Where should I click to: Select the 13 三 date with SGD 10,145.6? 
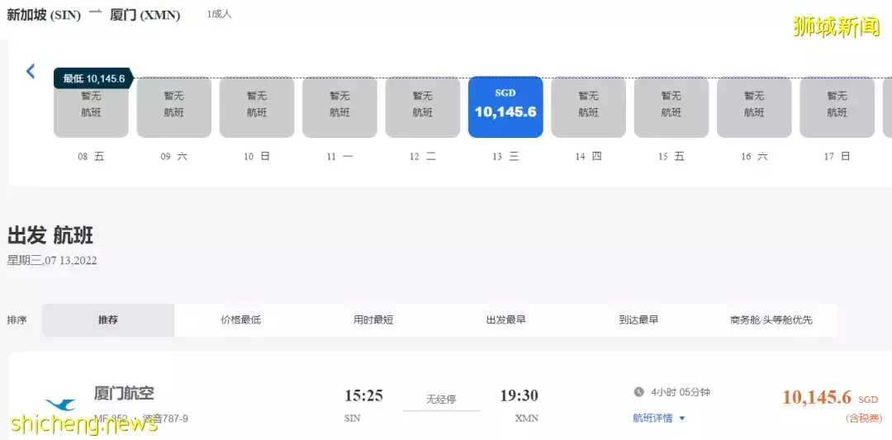tap(505, 106)
